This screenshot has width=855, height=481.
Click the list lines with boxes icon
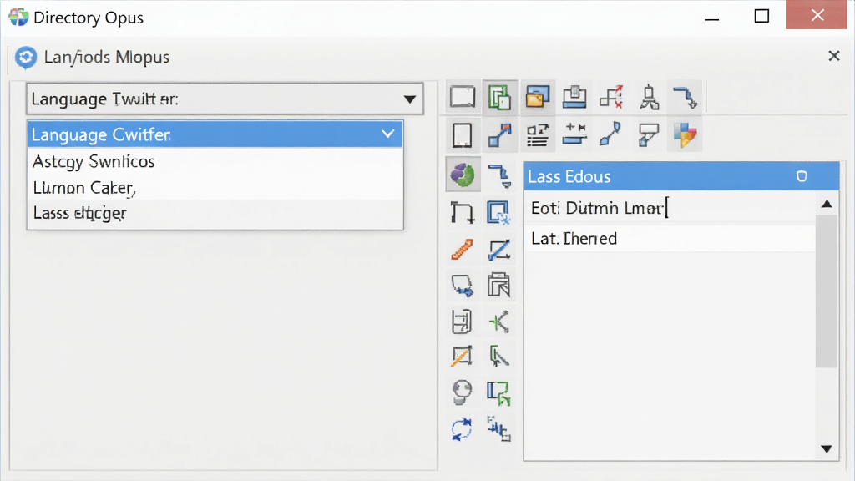[x=537, y=134]
